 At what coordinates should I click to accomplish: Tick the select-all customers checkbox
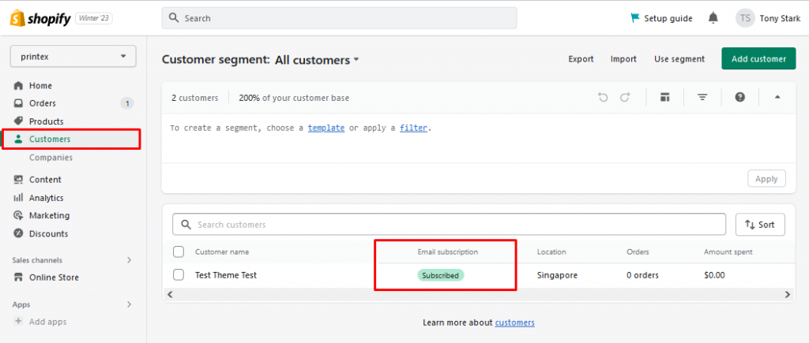(179, 252)
